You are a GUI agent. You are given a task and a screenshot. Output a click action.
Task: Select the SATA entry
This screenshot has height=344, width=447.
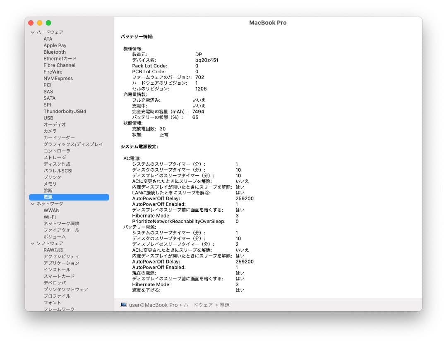point(49,98)
